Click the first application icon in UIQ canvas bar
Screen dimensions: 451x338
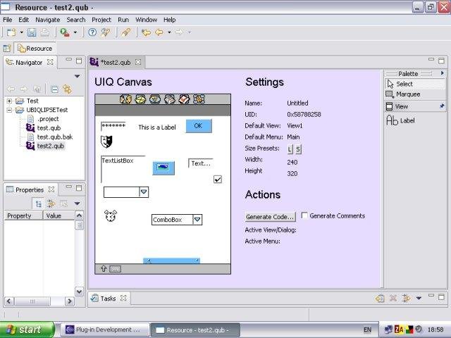(125, 99)
